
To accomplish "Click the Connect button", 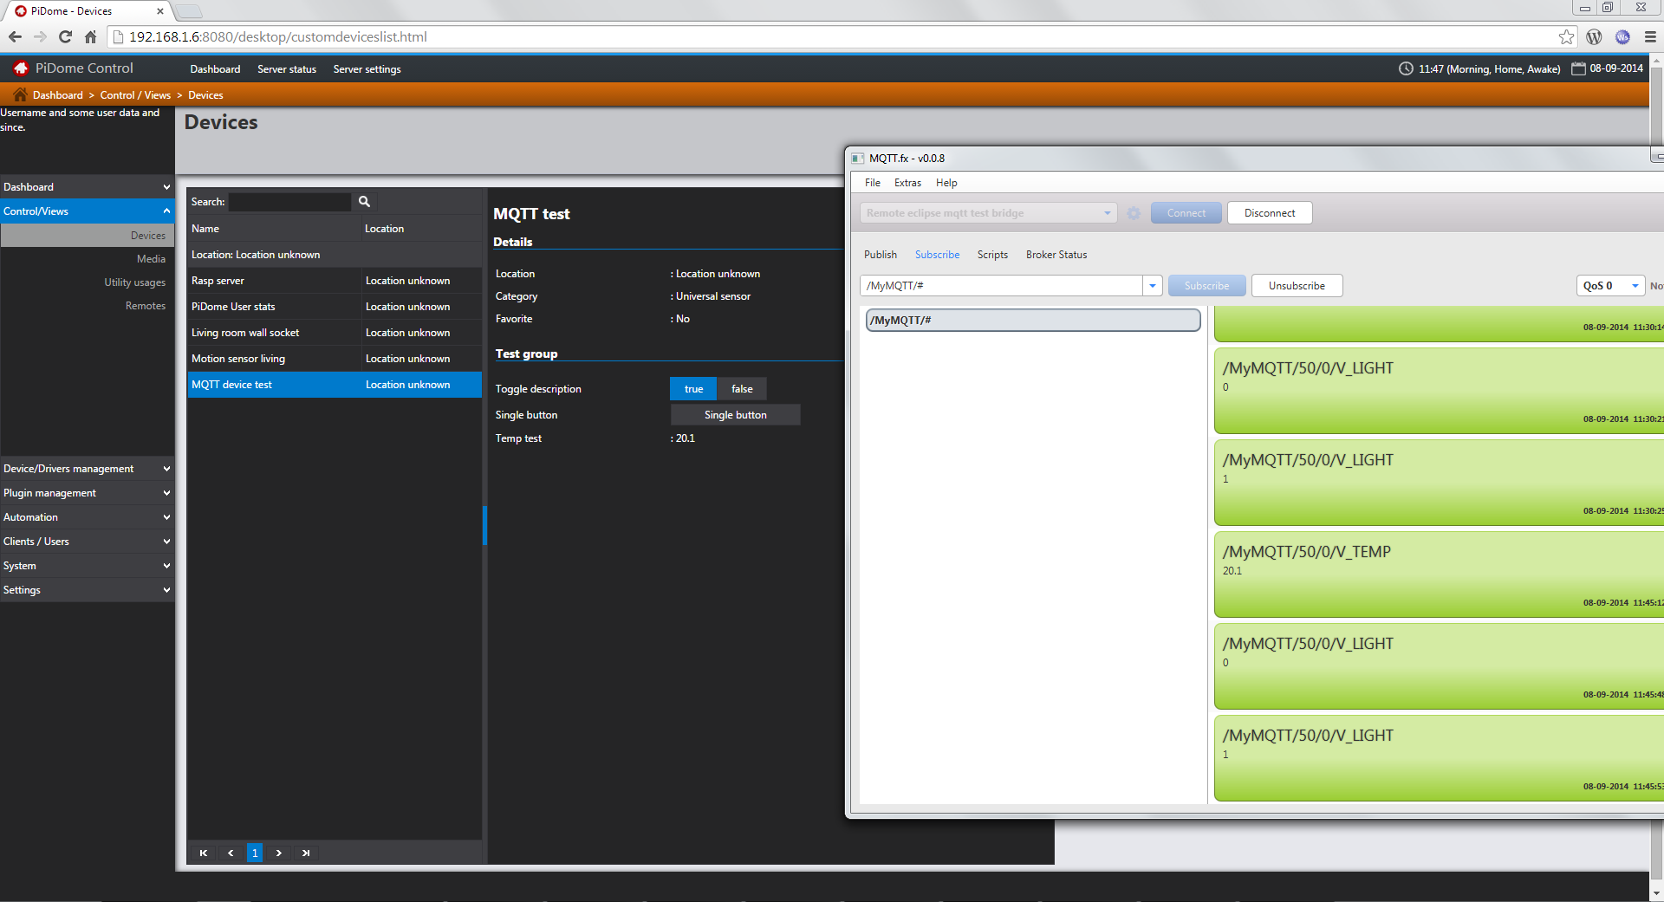I will [x=1186, y=213].
